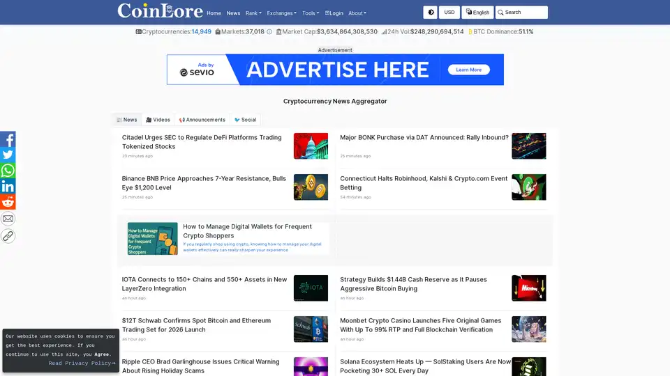Click MicroStrategy red article thumbnail

[x=529, y=288]
